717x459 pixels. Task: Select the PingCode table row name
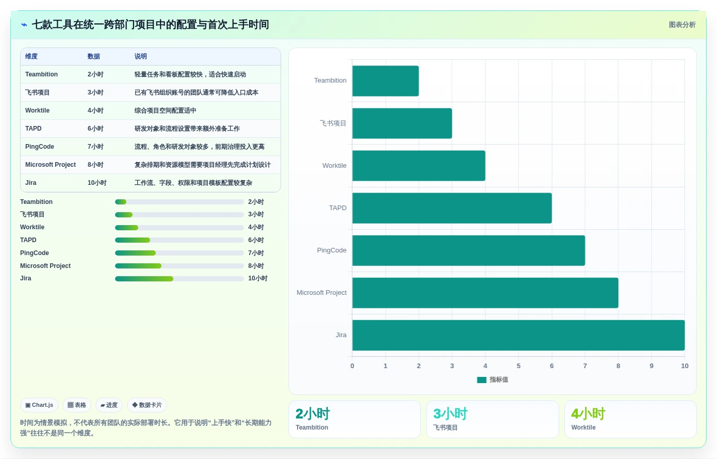pyautogui.click(x=40, y=147)
